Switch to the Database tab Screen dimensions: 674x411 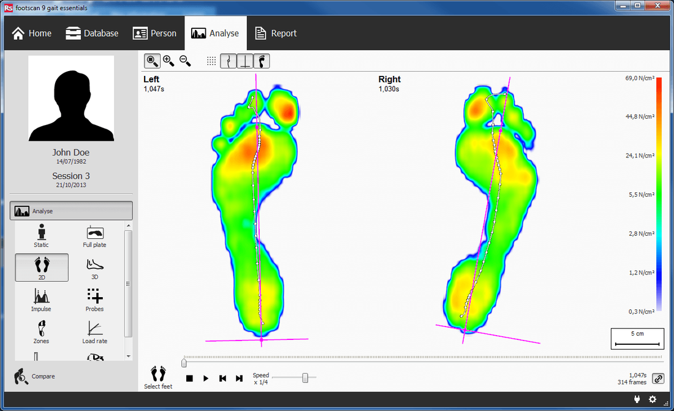point(91,33)
